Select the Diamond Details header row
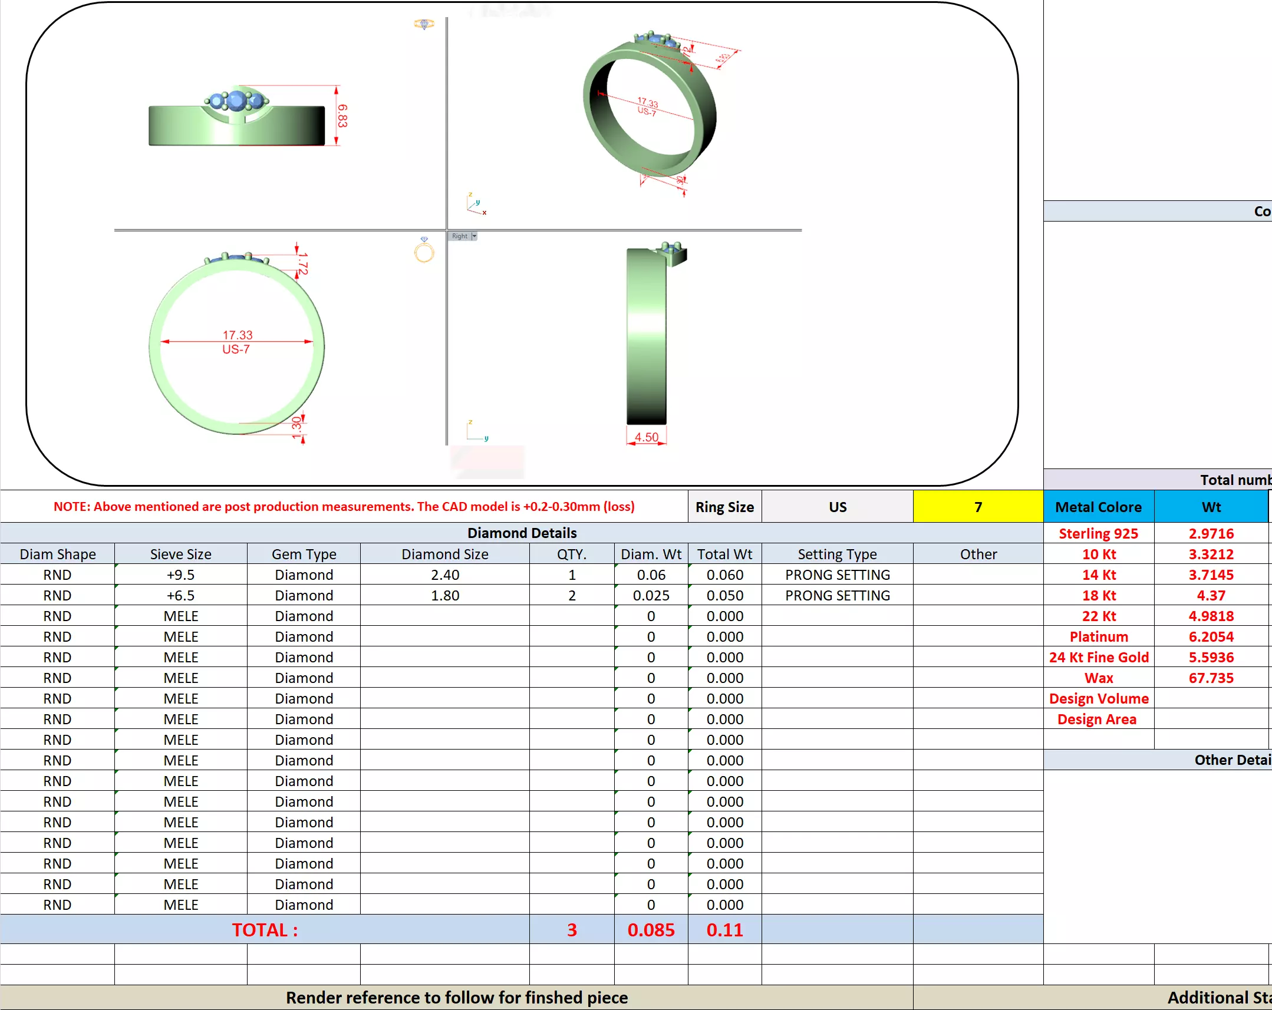Screen dimensions: 1272x1010 pyautogui.click(x=522, y=533)
